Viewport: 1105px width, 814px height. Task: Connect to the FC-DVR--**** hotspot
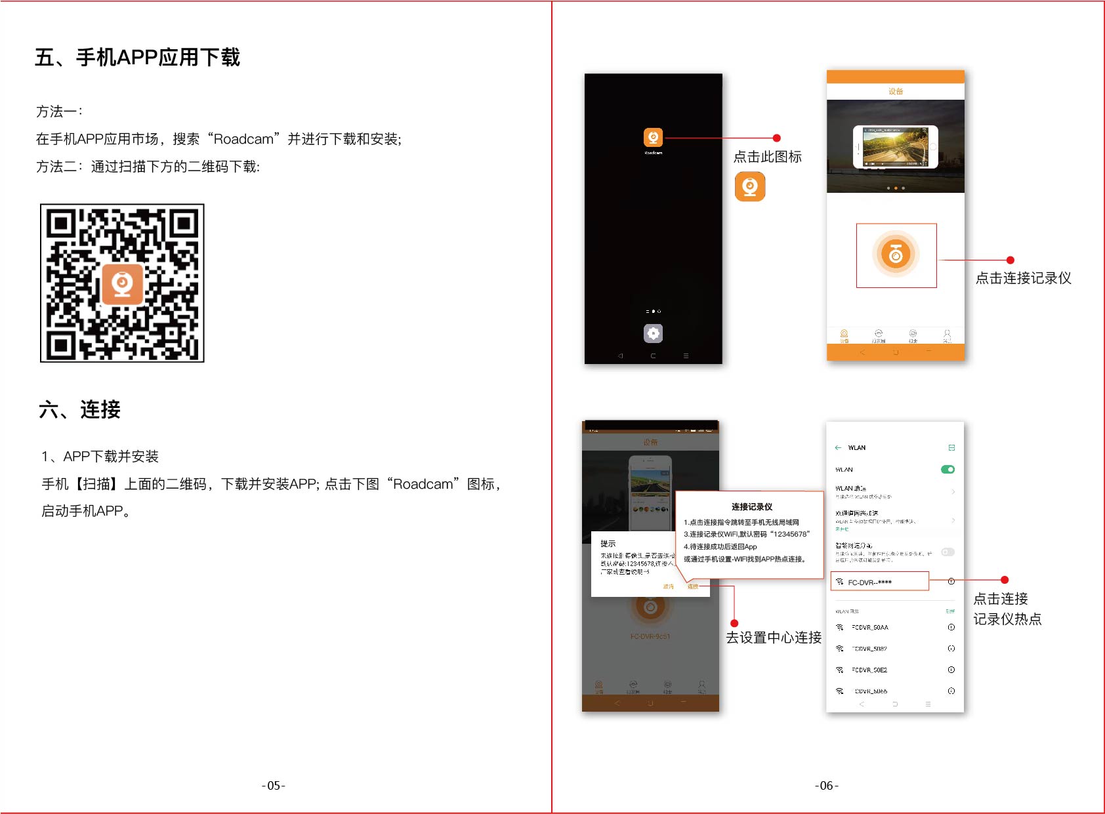[880, 581]
